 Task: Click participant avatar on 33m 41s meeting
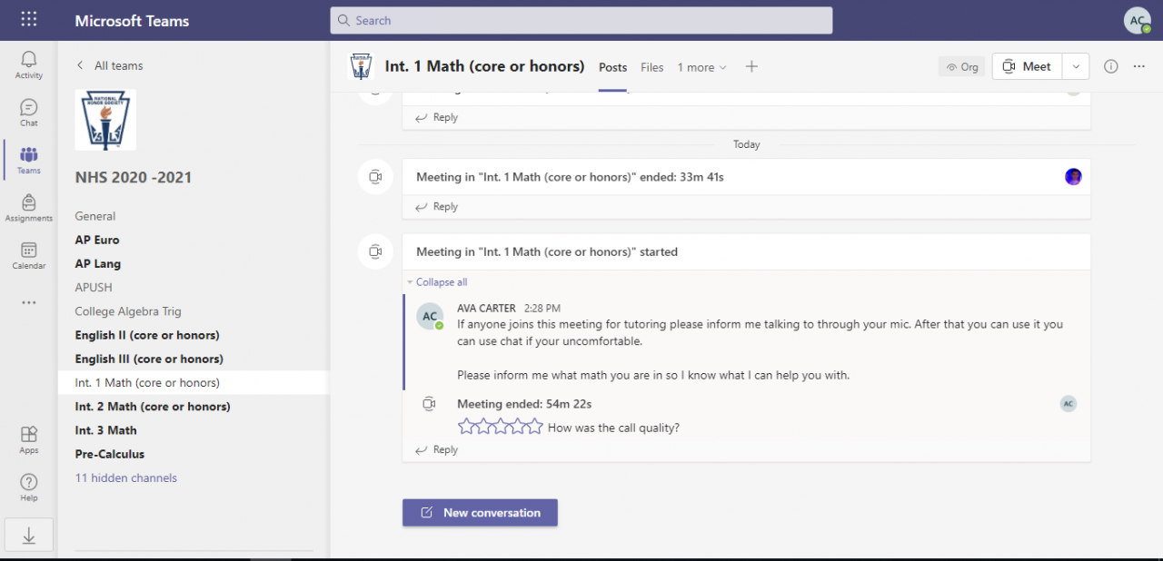coord(1073,176)
